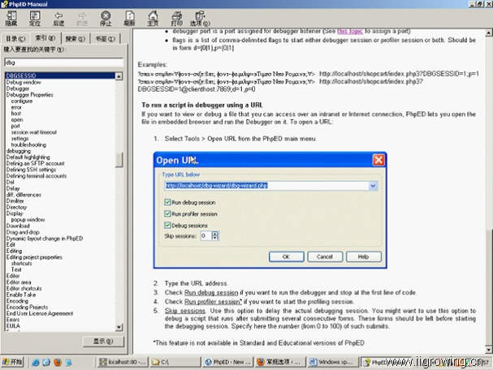Select 'EULA' index entry
The width and height of the screenshot is (493, 370).
[x=13, y=326]
